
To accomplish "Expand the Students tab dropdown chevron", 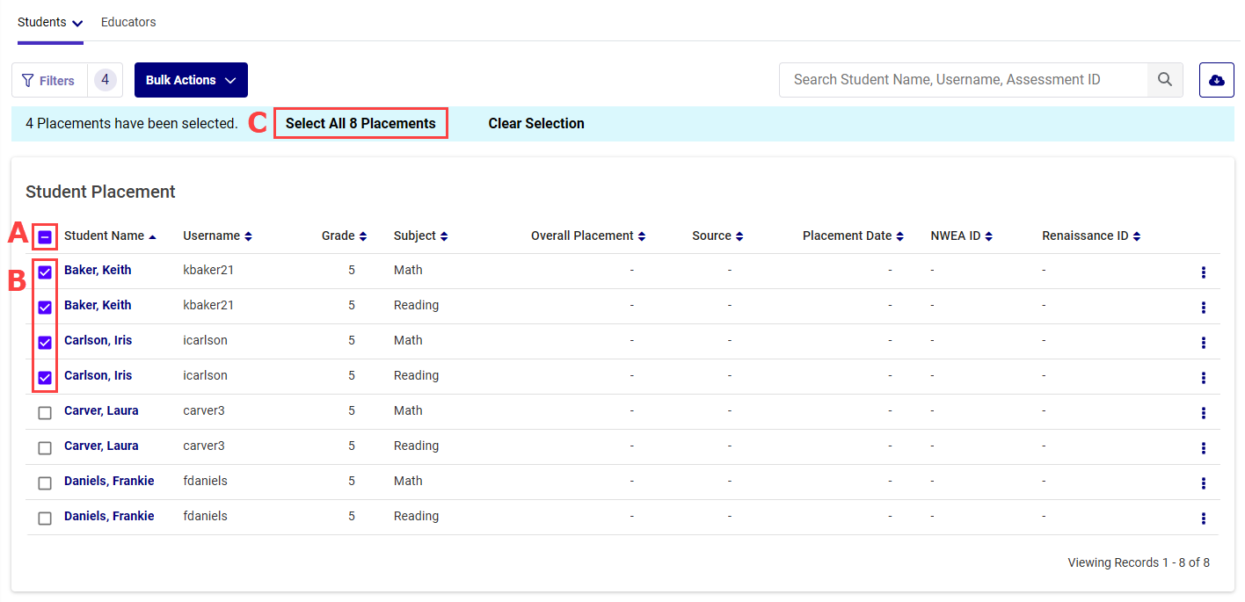I will (x=76, y=22).
